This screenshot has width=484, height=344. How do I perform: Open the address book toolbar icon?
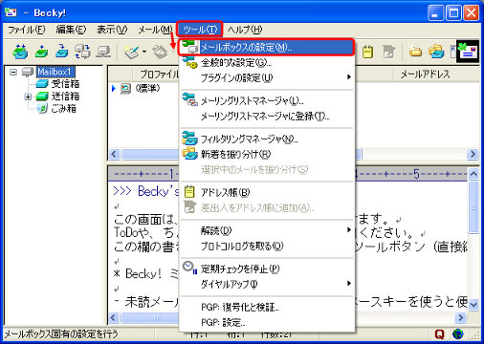click(367, 52)
